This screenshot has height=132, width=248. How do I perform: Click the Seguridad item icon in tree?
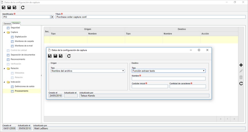[x=8, y=28]
